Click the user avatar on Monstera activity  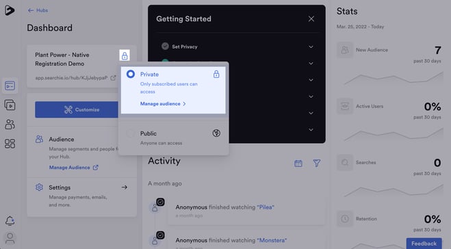(155, 241)
